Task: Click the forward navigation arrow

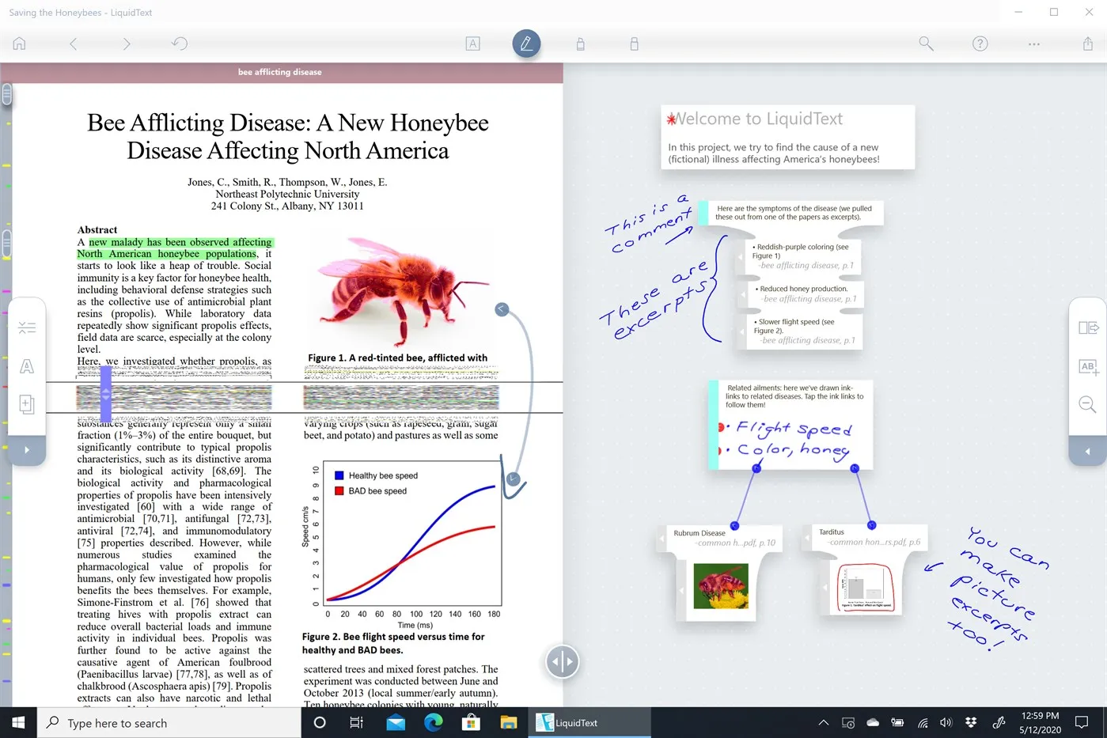Action: point(127,44)
